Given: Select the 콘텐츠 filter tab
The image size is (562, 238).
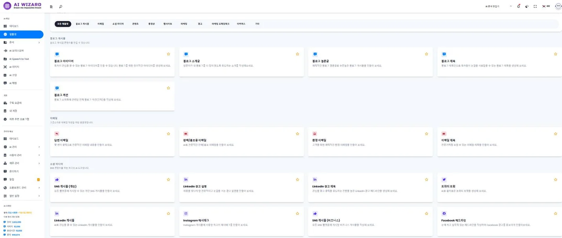Looking at the screenshot, I should point(135,24).
